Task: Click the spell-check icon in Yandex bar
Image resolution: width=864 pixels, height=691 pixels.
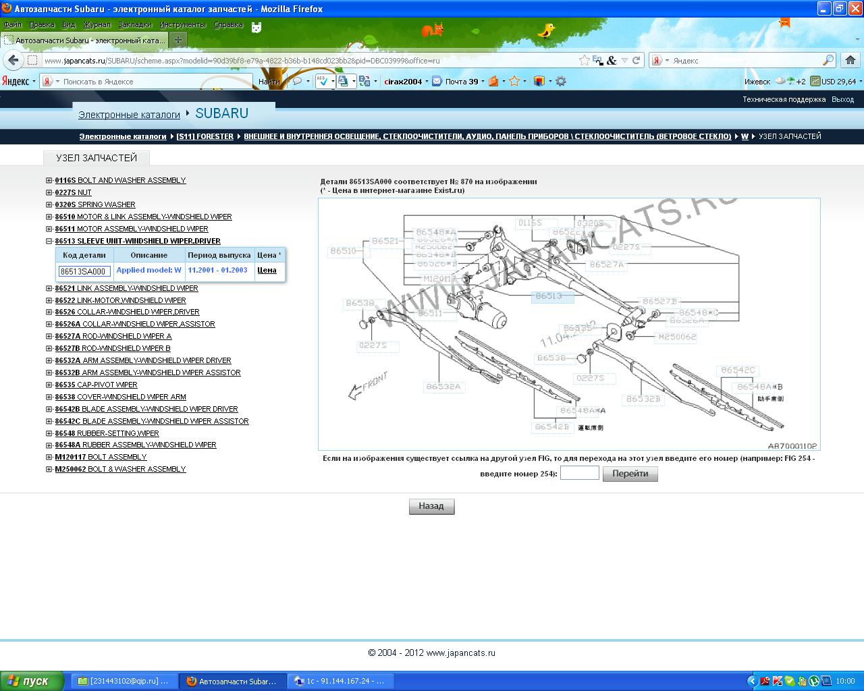Action: click(322, 81)
